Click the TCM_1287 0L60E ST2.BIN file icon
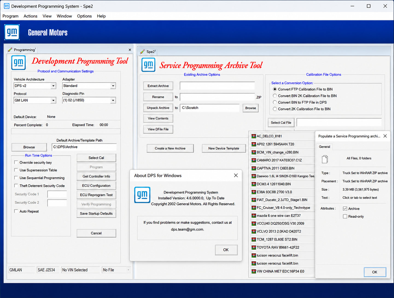The image size is (394, 298). 253,239
